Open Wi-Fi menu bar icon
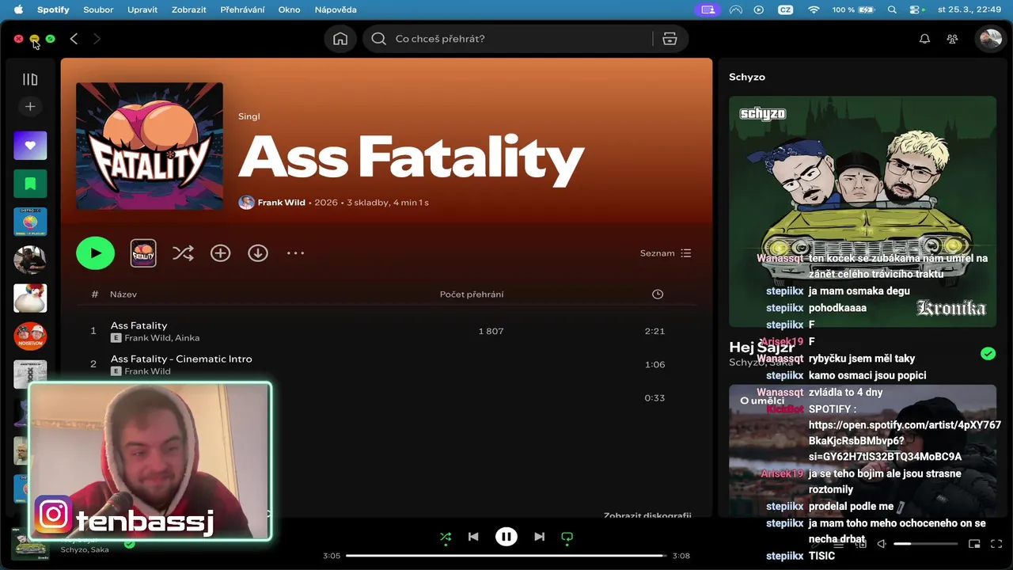1013x570 pixels. pyautogui.click(x=814, y=9)
